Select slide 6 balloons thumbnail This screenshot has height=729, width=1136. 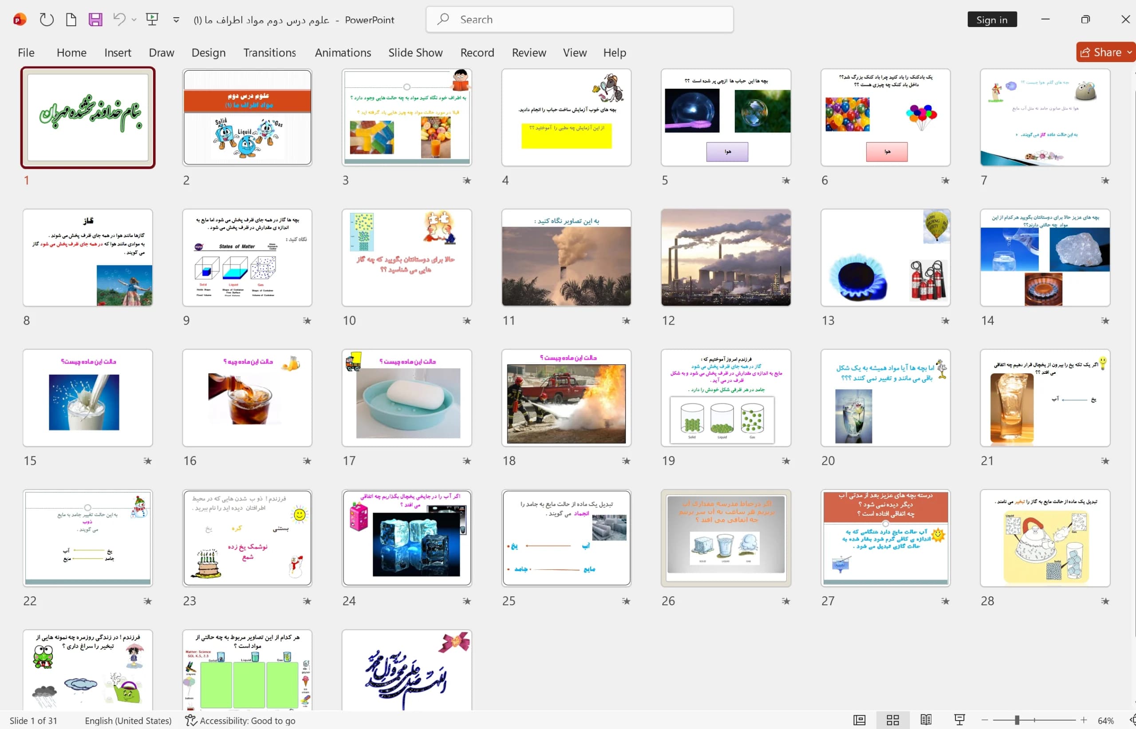point(885,118)
